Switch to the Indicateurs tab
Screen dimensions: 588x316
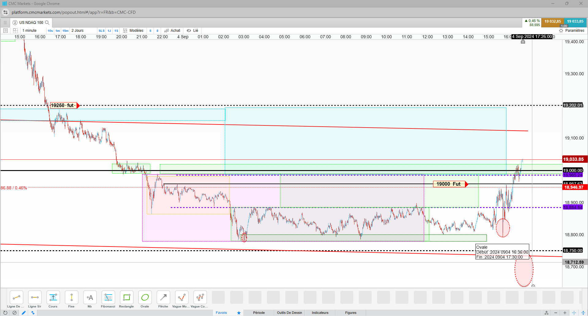tap(320, 313)
